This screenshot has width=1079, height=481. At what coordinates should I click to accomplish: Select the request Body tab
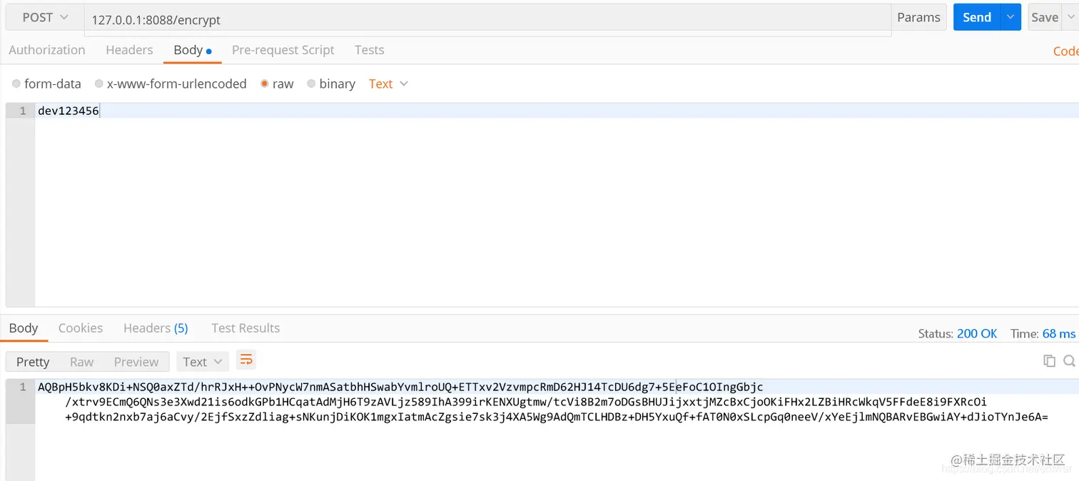pos(192,50)
